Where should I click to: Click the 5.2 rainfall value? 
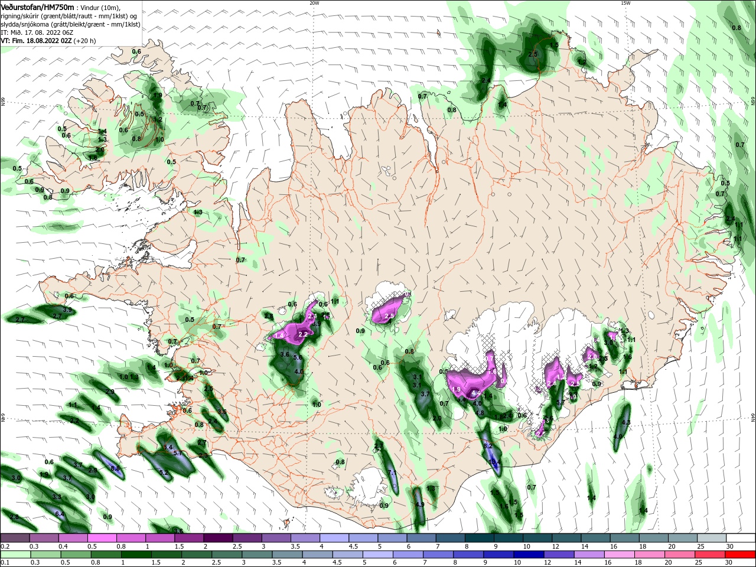click(164, 472)
